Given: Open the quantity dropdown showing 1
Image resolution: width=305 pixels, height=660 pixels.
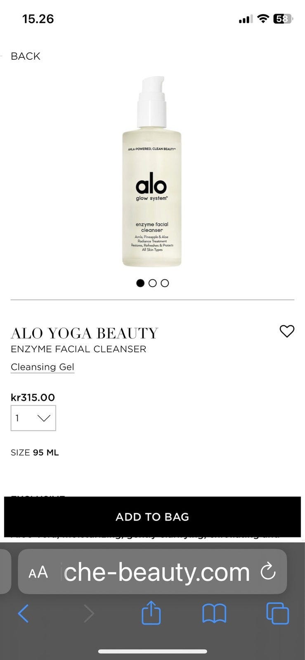Looking at the screenshot, I should [33, 418].
